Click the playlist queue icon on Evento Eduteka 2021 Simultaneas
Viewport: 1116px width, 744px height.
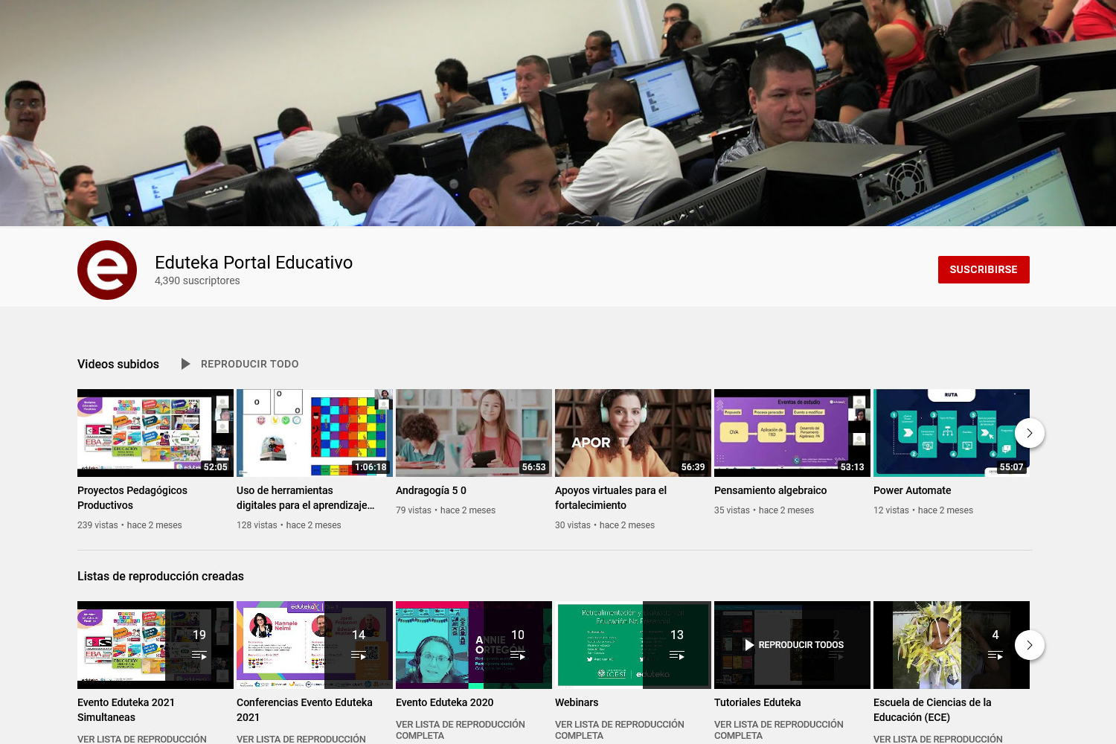(x=200, y=655)
